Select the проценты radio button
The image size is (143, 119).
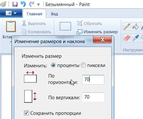pyautogui.click(x=53, y=65)
